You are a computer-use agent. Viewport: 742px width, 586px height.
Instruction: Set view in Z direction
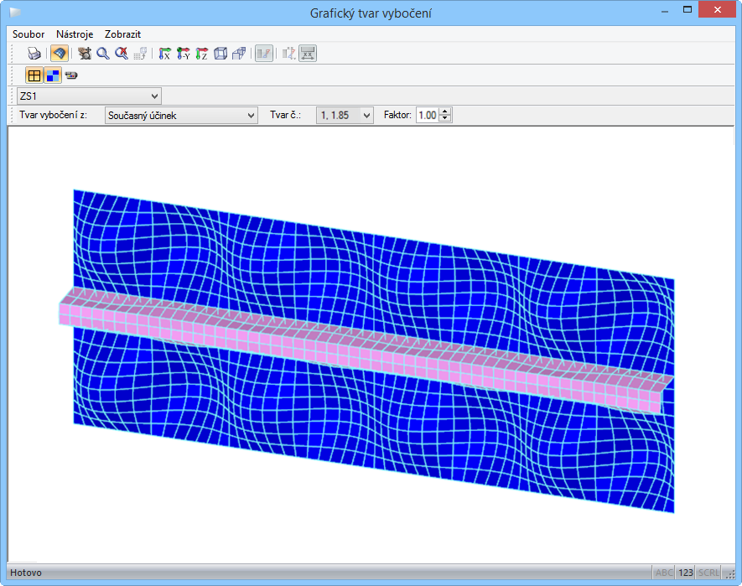click(202, 54)
